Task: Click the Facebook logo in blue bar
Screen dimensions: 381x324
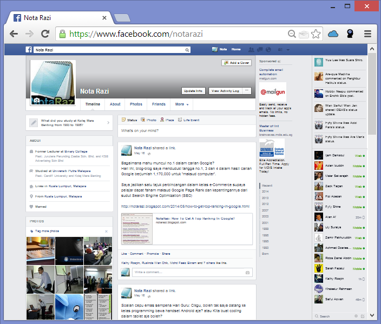Action: pos(29,50)
